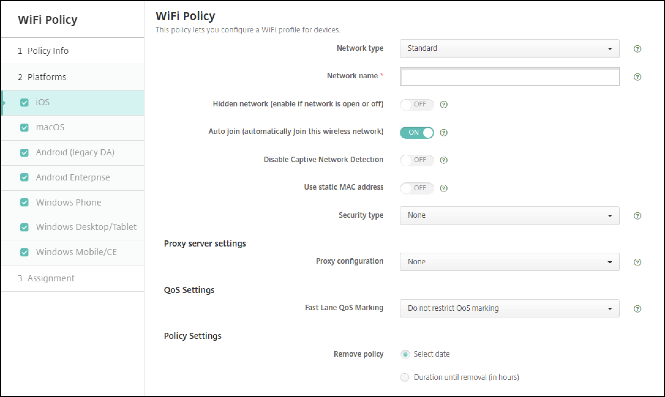Viewport: 665px width, 397px height.
Task: Click help icon next to Network type
Action: click(637, 49)
